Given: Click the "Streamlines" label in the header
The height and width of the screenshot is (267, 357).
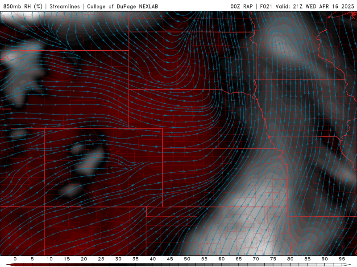Looking at the screenshot, I should point(65,6).
